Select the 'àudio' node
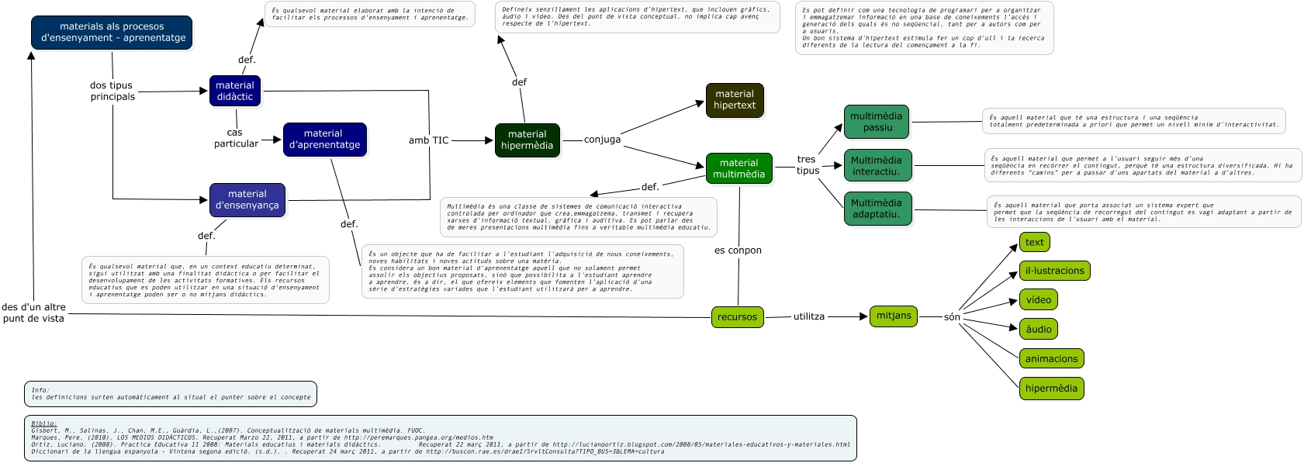 (x=1038, y=329)
